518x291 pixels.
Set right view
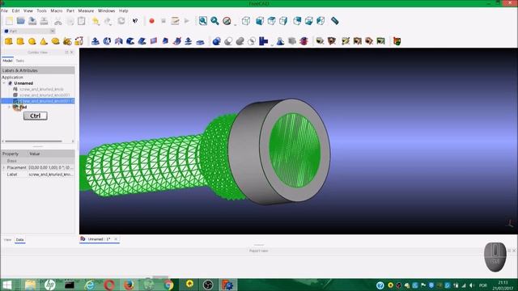(x=283, y=21)
